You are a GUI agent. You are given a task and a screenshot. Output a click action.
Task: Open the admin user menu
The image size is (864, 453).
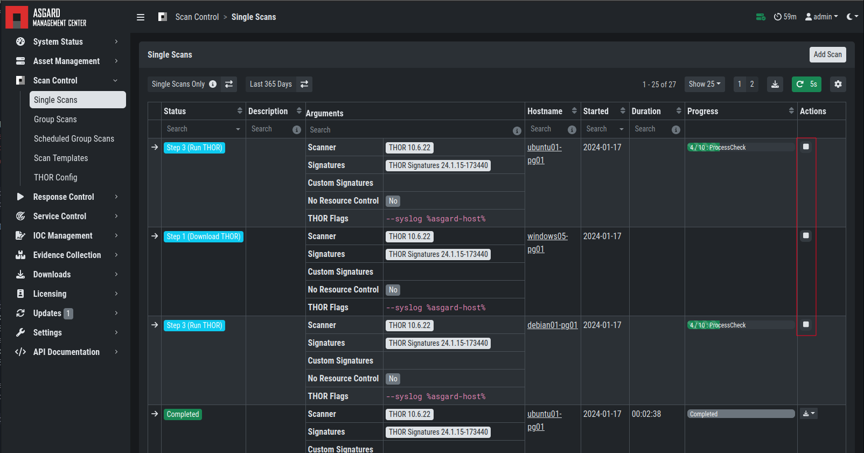pyautogui.click(x=821, y=17)
